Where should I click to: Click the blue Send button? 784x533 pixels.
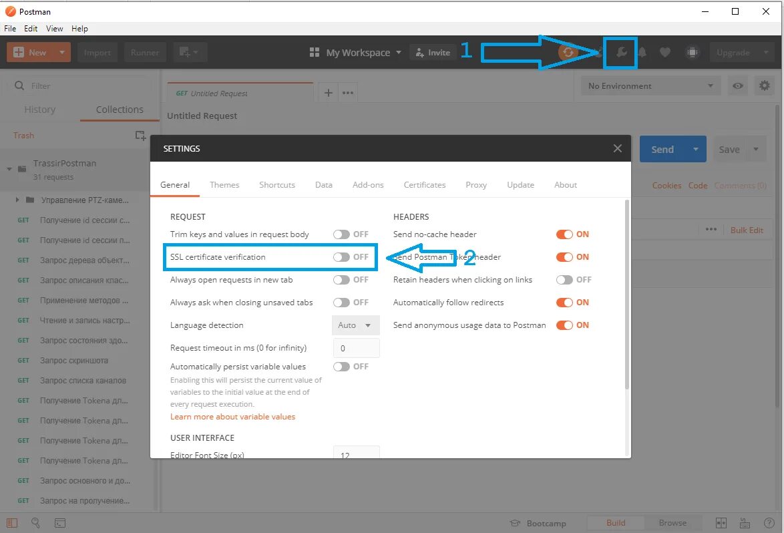coord(662,149)
